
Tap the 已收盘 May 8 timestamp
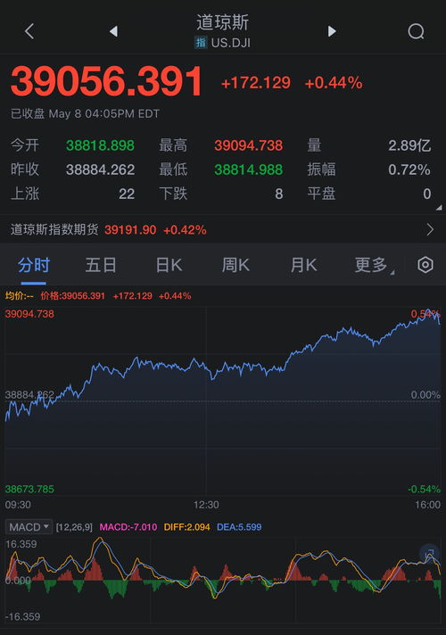coord(85,114)
